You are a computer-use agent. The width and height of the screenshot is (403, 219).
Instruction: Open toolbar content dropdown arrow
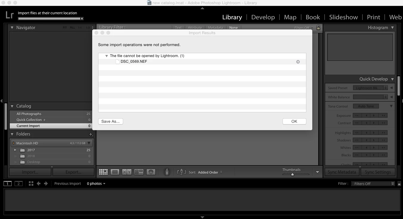point(317,172)
